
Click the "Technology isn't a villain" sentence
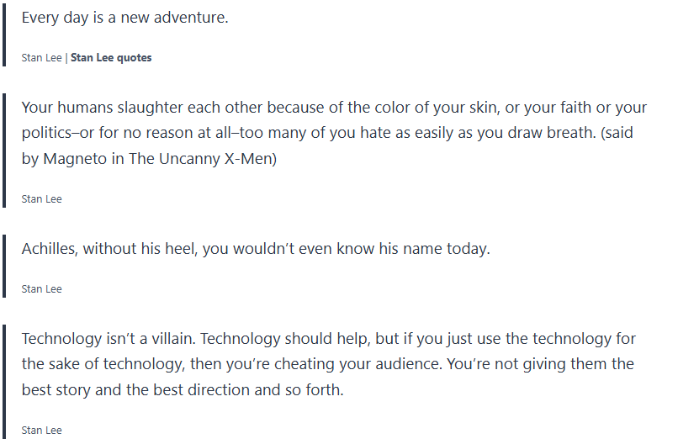(x=109, y=339)
